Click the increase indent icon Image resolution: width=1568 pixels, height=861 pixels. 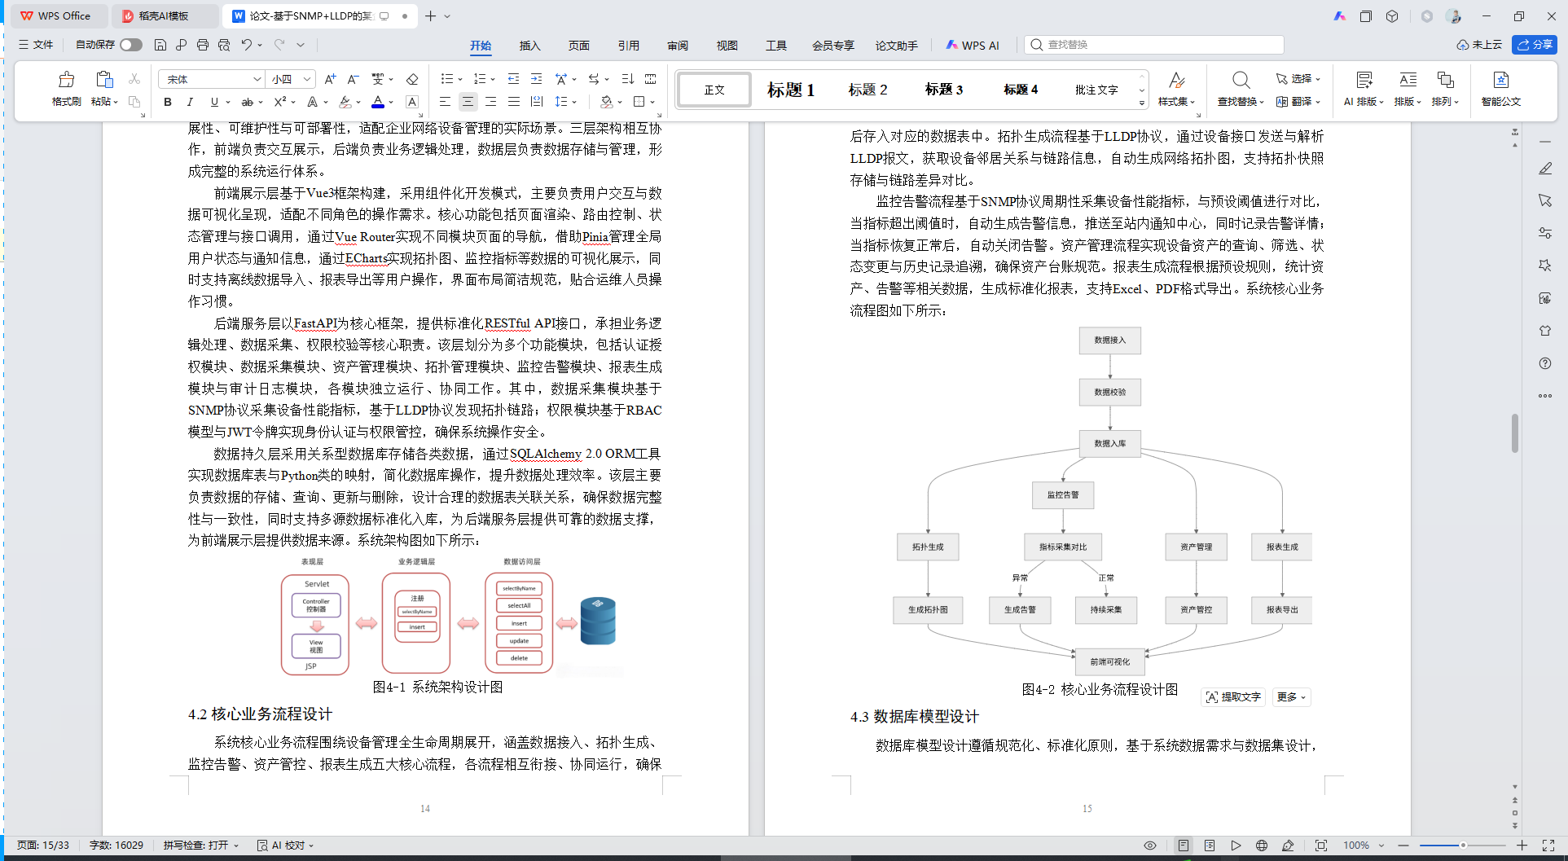tap(536, 79)
